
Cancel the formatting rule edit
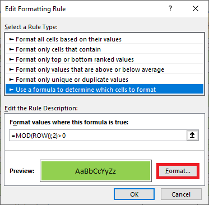181,194
